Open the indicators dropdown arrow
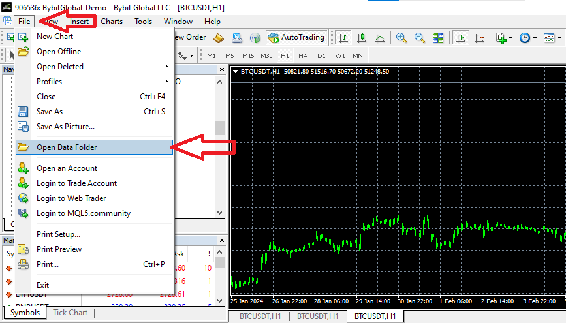This screenshot has height=323, width=566. (x=511, y=38)
